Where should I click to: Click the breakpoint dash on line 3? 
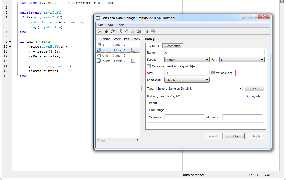click(10, 12)
